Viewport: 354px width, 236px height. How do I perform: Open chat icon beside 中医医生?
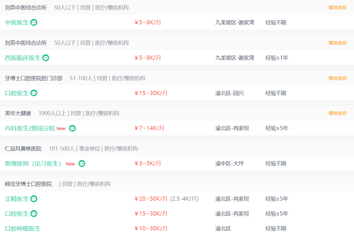(34, 23)
